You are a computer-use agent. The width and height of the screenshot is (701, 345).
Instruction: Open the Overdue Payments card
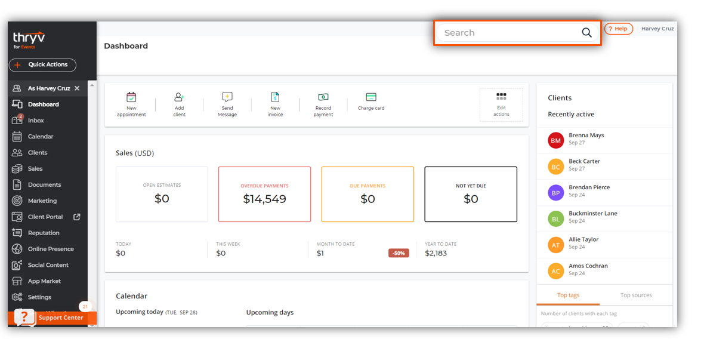pyautogui.click(x=265, y=194)
